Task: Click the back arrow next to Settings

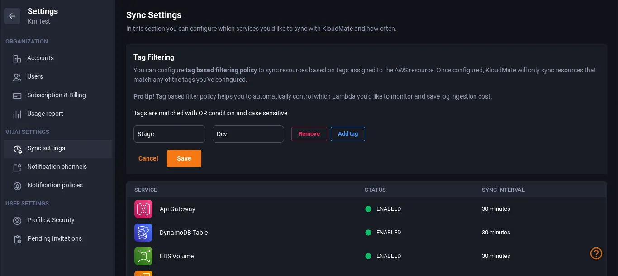Action: click(x=12, y=16)
